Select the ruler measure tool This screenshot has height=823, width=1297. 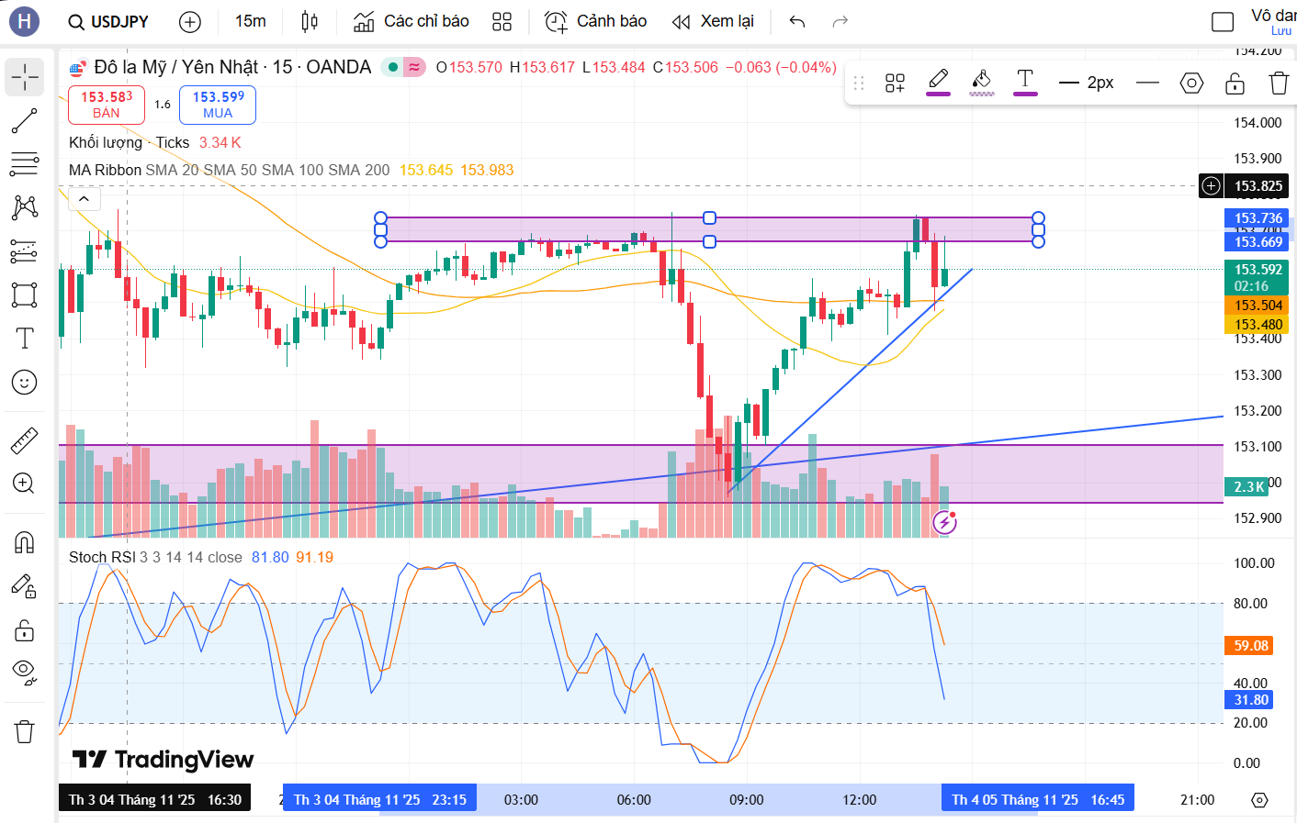pyautogui.click(x=24, y=441)
